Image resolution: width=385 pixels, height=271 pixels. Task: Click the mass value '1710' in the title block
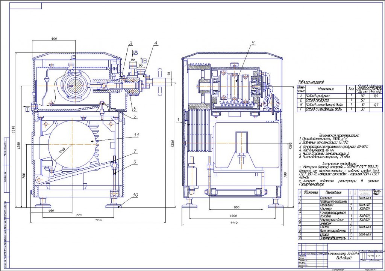(x=370, y=256)
